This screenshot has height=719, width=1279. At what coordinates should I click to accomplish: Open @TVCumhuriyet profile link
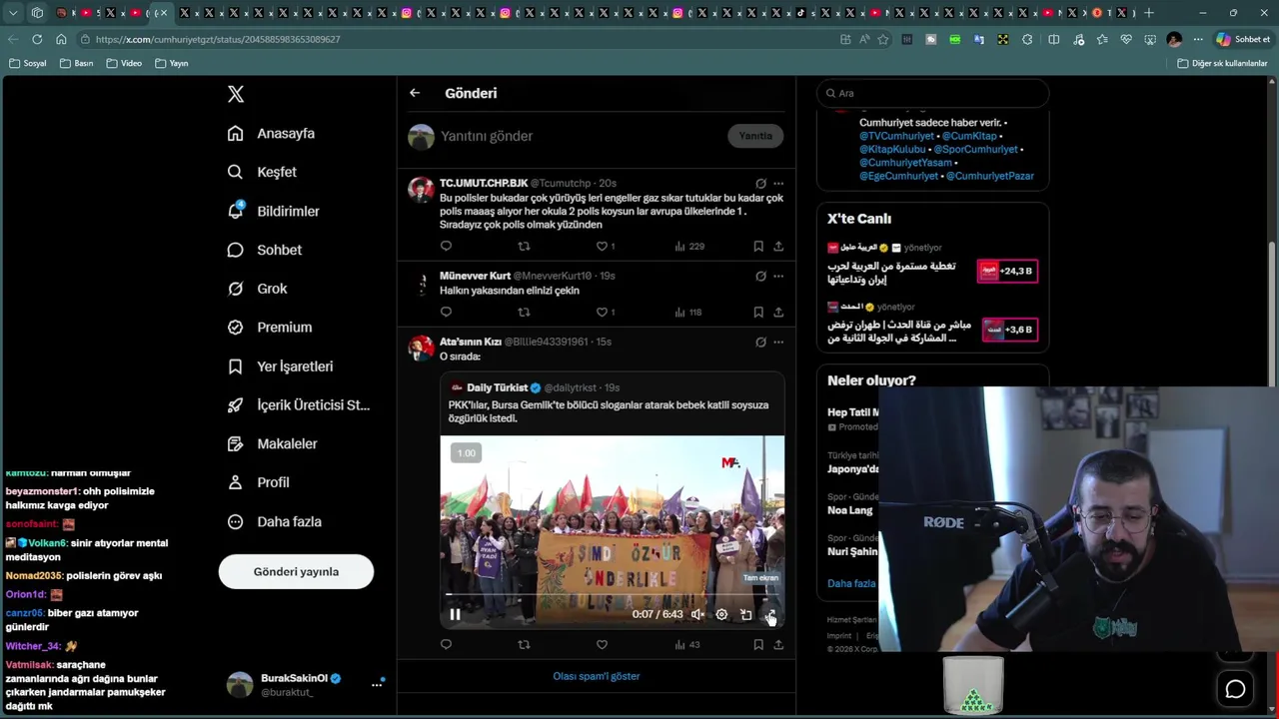[896, 136]
